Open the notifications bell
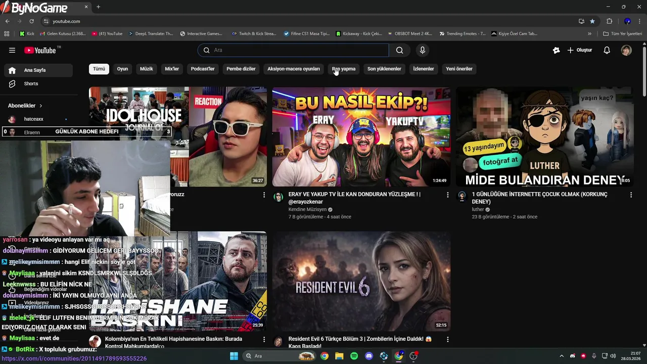 click(607, 50)
